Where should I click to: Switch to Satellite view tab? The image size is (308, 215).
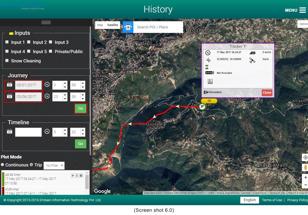click(x=113, y=25)
